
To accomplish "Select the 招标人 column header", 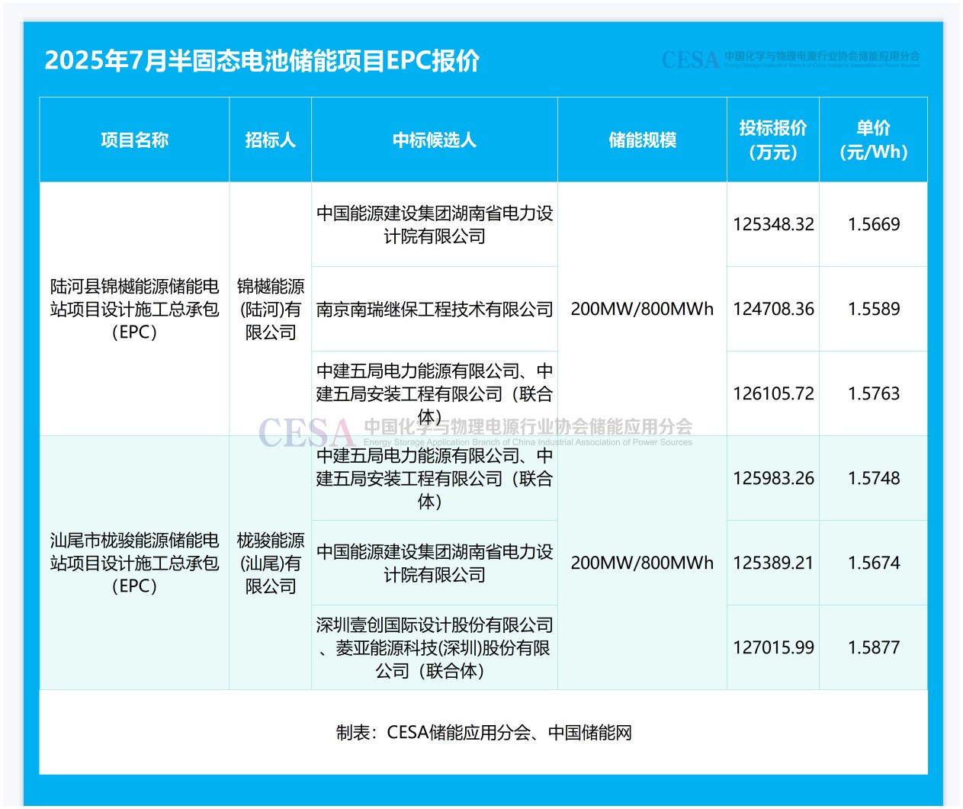I will [x=270, y=140].
